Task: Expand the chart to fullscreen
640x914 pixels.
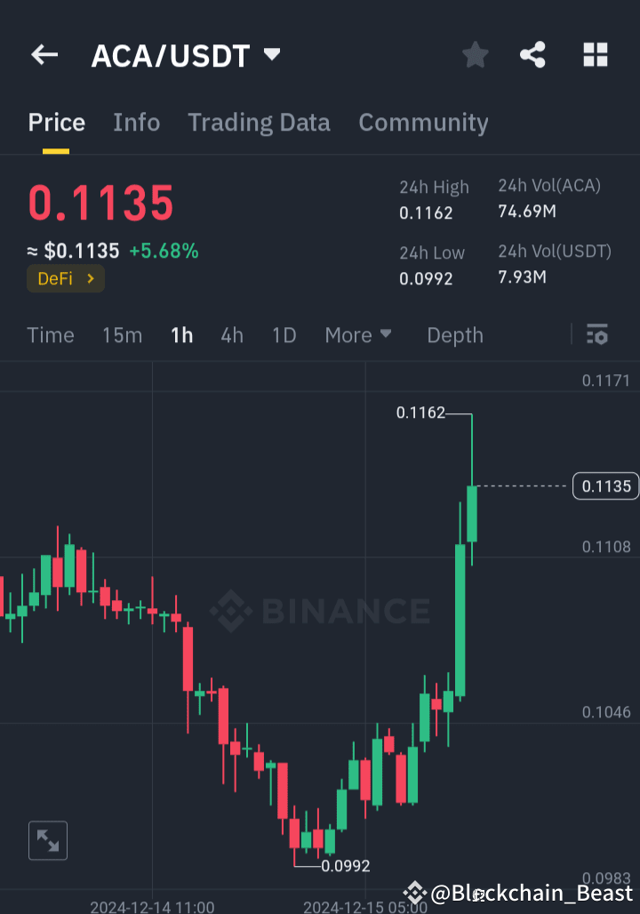Action: (x=47, y=840)
